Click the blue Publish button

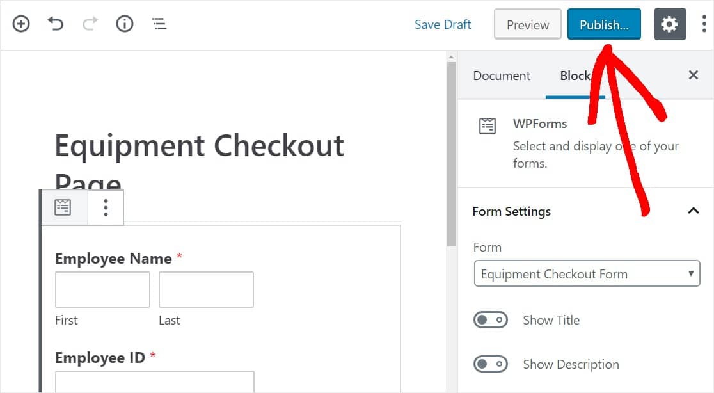pyautogui.click(x=604, y=24)
